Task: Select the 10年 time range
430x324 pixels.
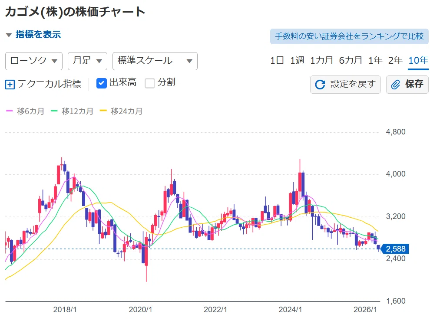Action: [x=418, y=60]
